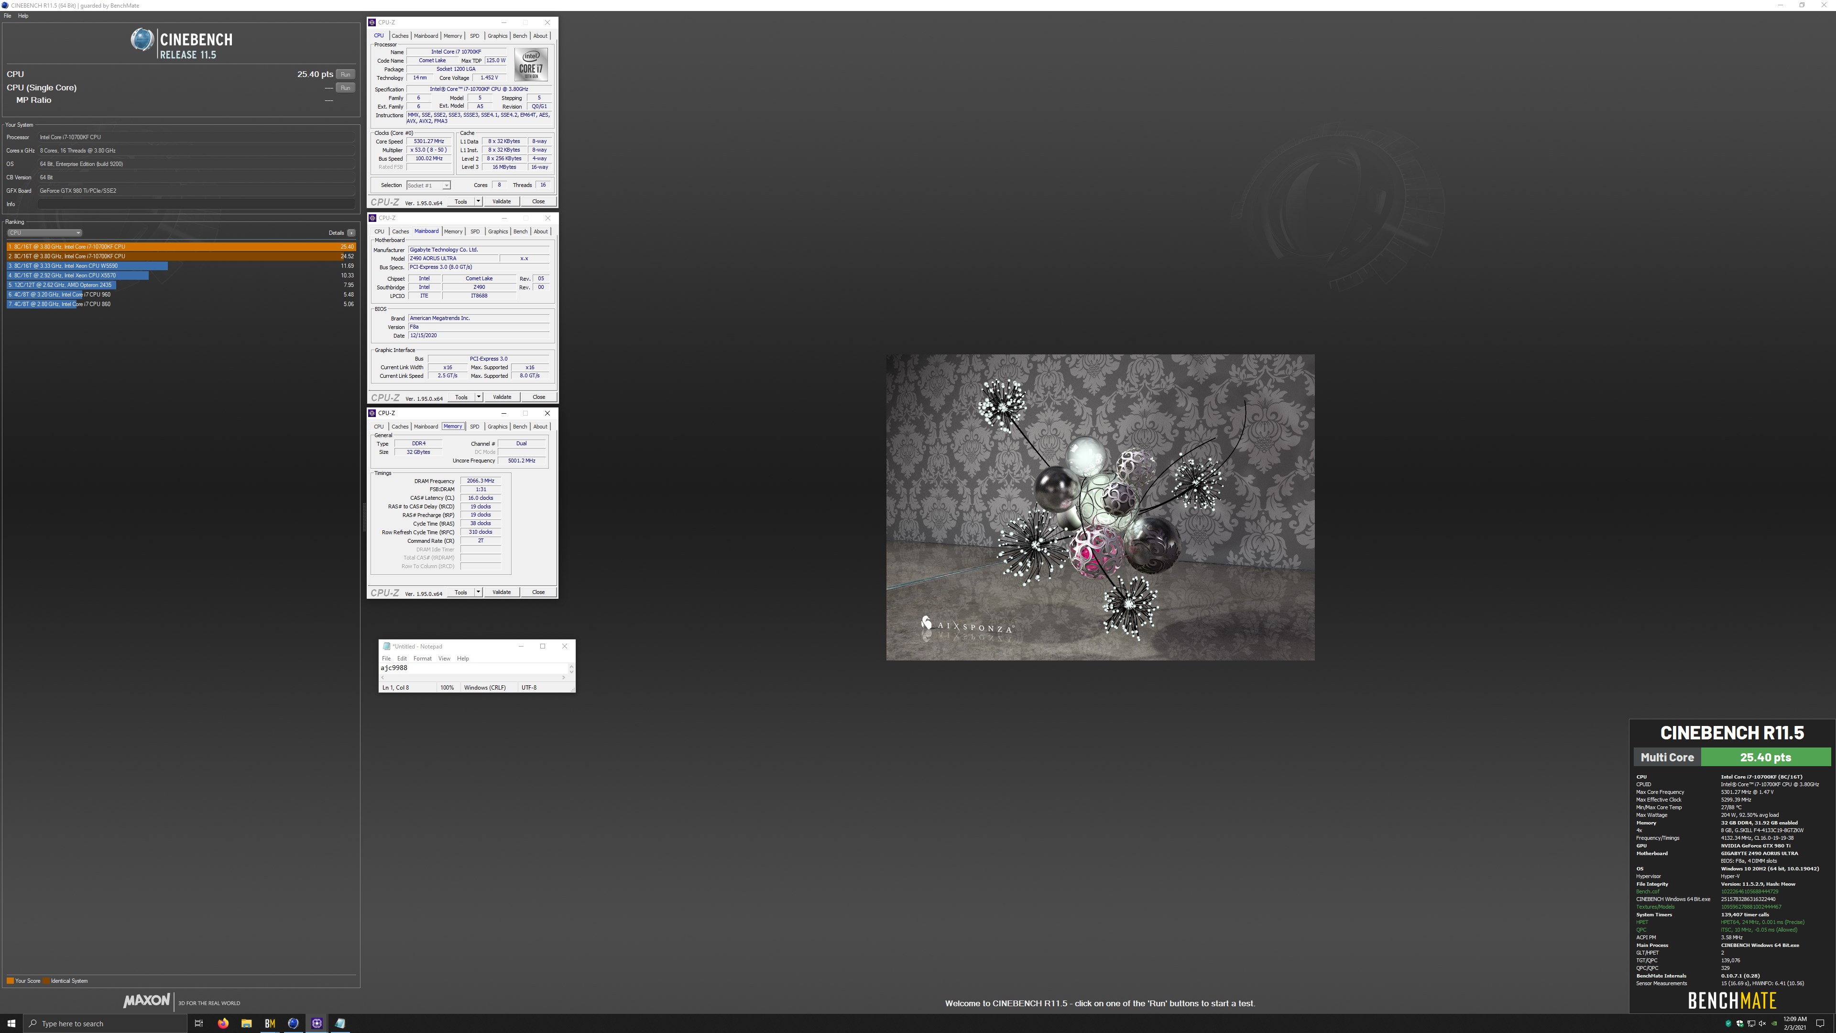The width and height of the screenshot is (1836, 1033).
Task: Expand Tools dropdown arrow in CPU-Z Memory window
Action: coord(478,593)
